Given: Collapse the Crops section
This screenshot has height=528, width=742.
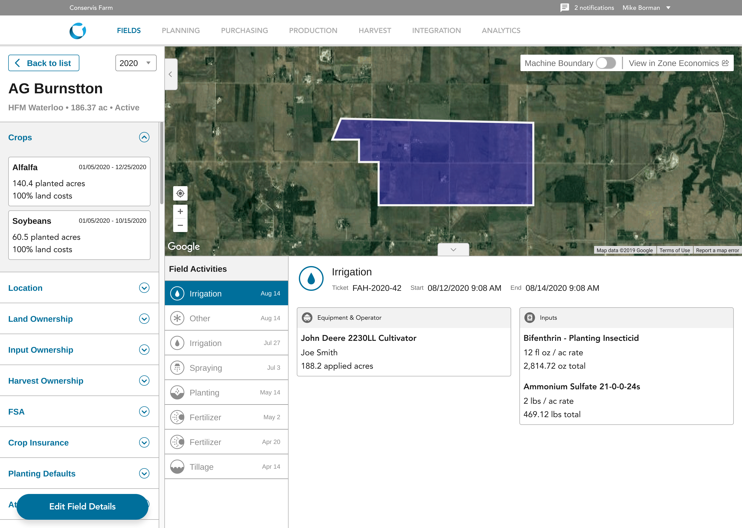Looking at the screenshot, I should click(x=144, y=137).
